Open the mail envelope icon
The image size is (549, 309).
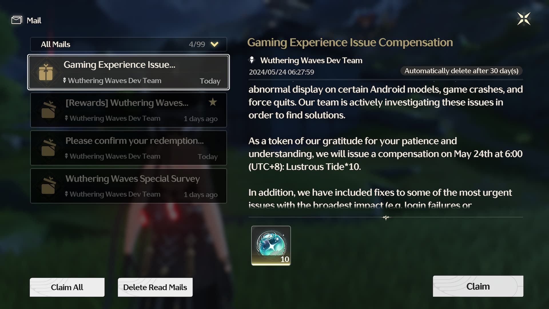click(17, 19)
